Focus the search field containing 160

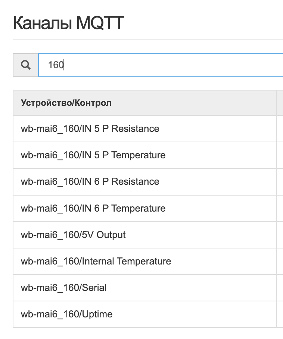coord(161,65)
